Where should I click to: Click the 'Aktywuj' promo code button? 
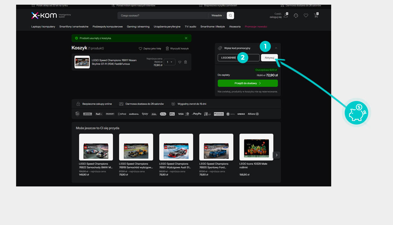coord(269,57)
